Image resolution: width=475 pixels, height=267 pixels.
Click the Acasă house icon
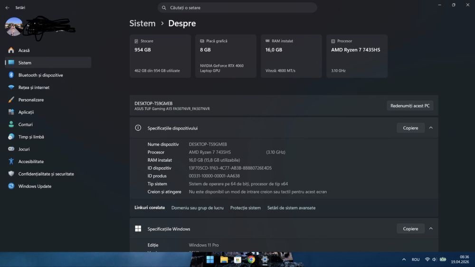(11, 50)
